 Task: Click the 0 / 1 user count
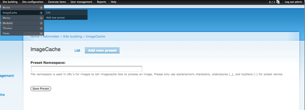click(272, 2)
